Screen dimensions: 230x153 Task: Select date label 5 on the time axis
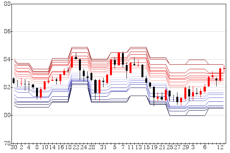(115, 147)
